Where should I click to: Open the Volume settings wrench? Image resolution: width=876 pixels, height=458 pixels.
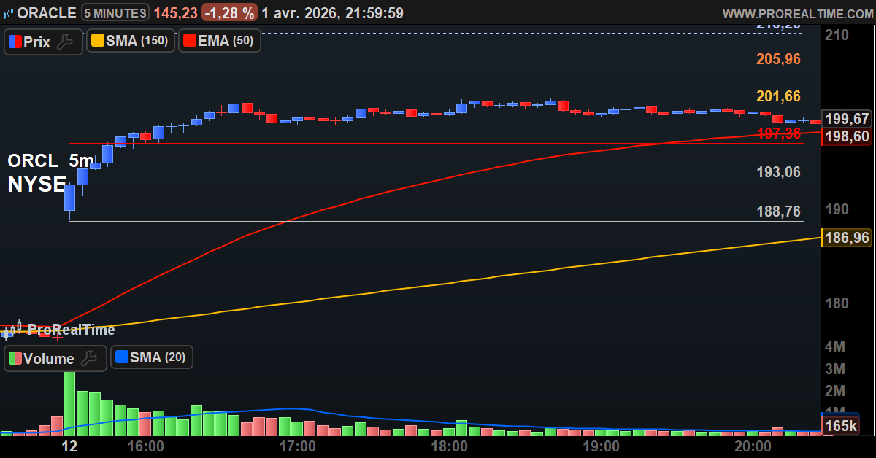[x=89, y=358]
